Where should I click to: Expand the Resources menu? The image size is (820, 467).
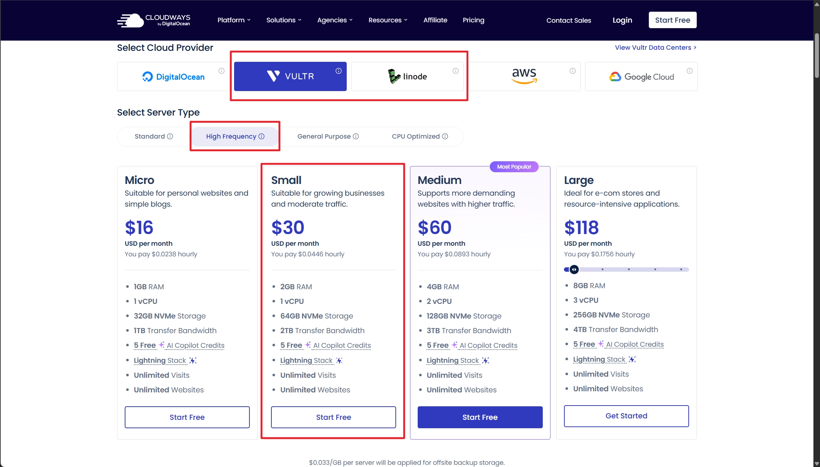[x=388, y=20]
